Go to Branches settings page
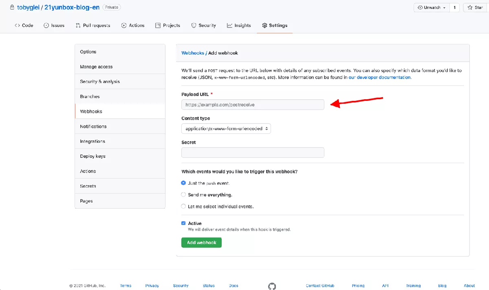Viewport: 489px width, 290px height. click(90, 96)
